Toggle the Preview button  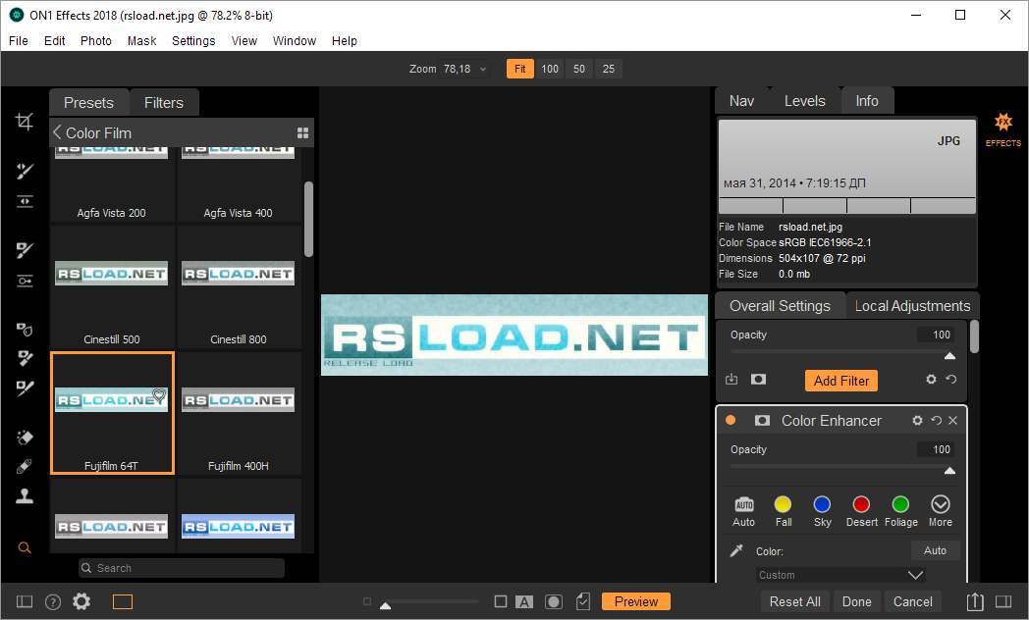coord(636,601)
